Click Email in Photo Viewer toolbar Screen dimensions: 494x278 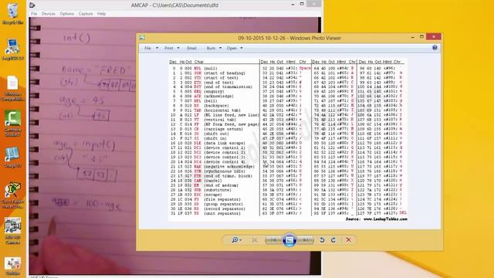coord(191,48)
